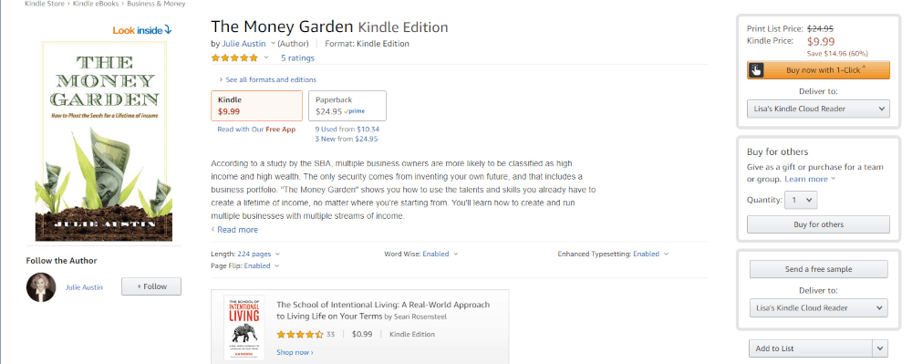Image resolution: width=912 pixels, height=364 pixels.
Task: Open the Quantity dropdown
Action: (x=801, y=200)
